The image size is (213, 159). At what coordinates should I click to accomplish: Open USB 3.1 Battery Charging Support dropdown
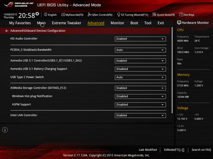(140, 69)
